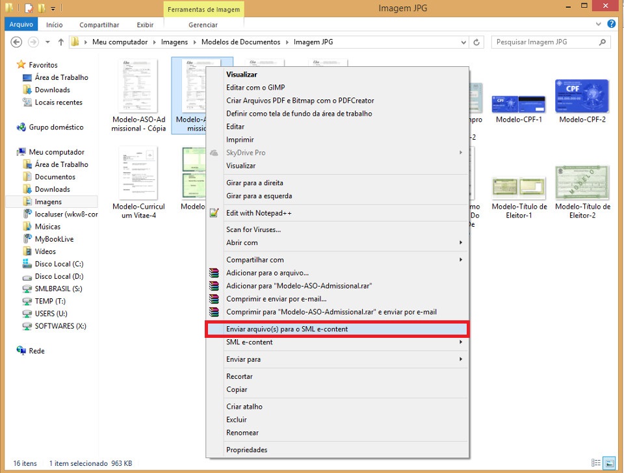Click the help question mark icon
This screenshot has width=624, height=473.
click(x=611, y=24)
